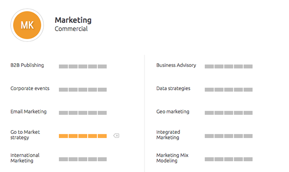This screenshot has width=289, height=172.
Task: Clear the Go to Market strategy rating
Action: (117, 136)
